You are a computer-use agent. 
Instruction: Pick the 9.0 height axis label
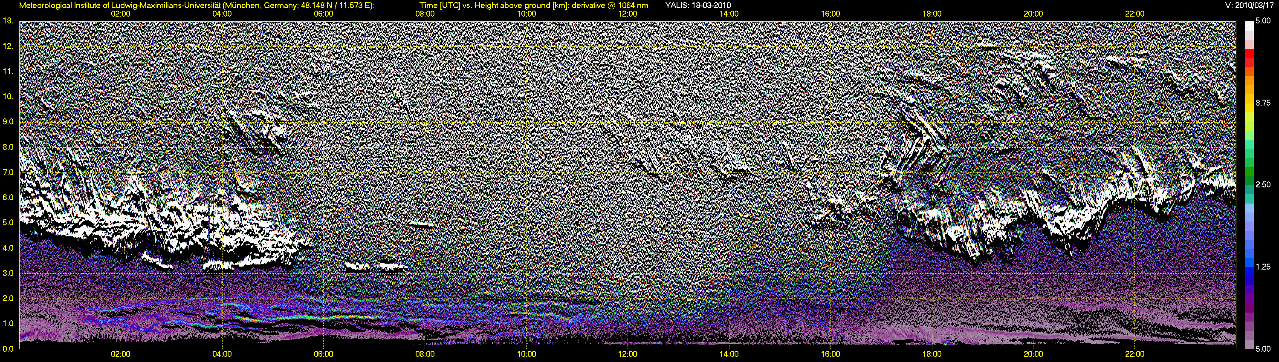point(8,121)
